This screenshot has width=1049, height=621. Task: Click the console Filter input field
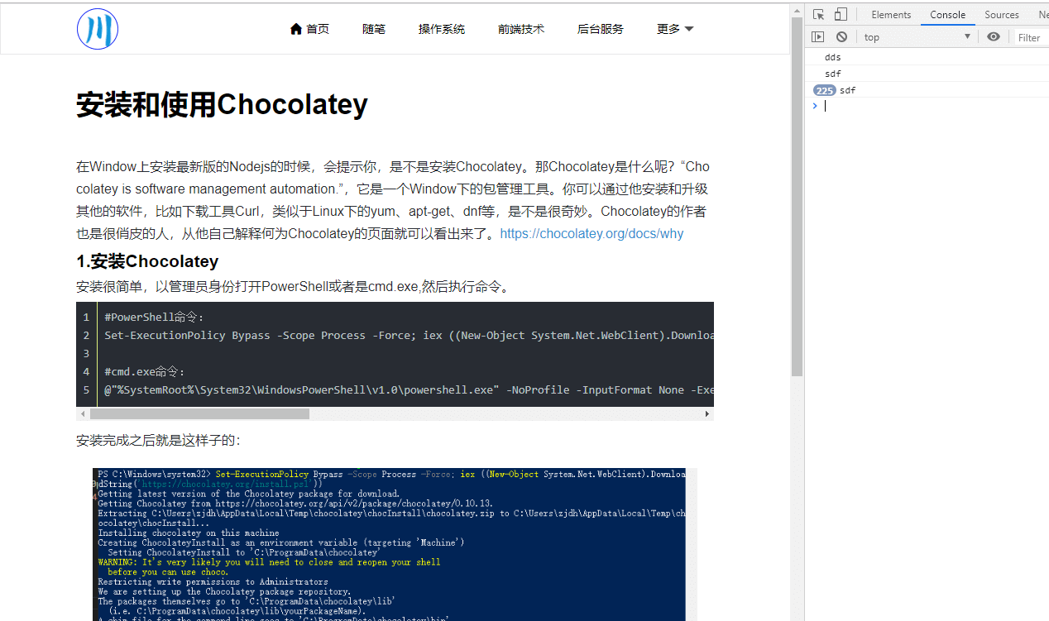click(x=1031, y=37)
